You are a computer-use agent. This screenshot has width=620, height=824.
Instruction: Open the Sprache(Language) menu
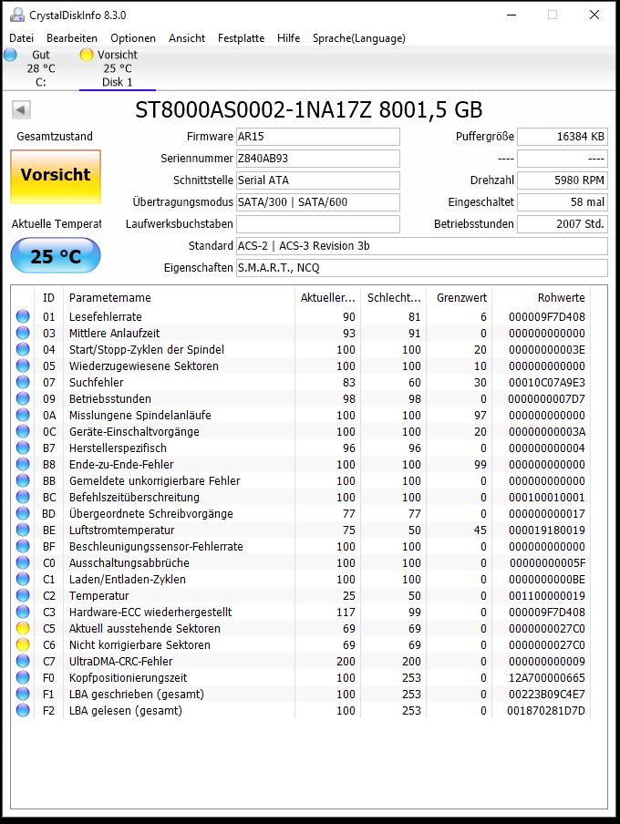[358, 38]
